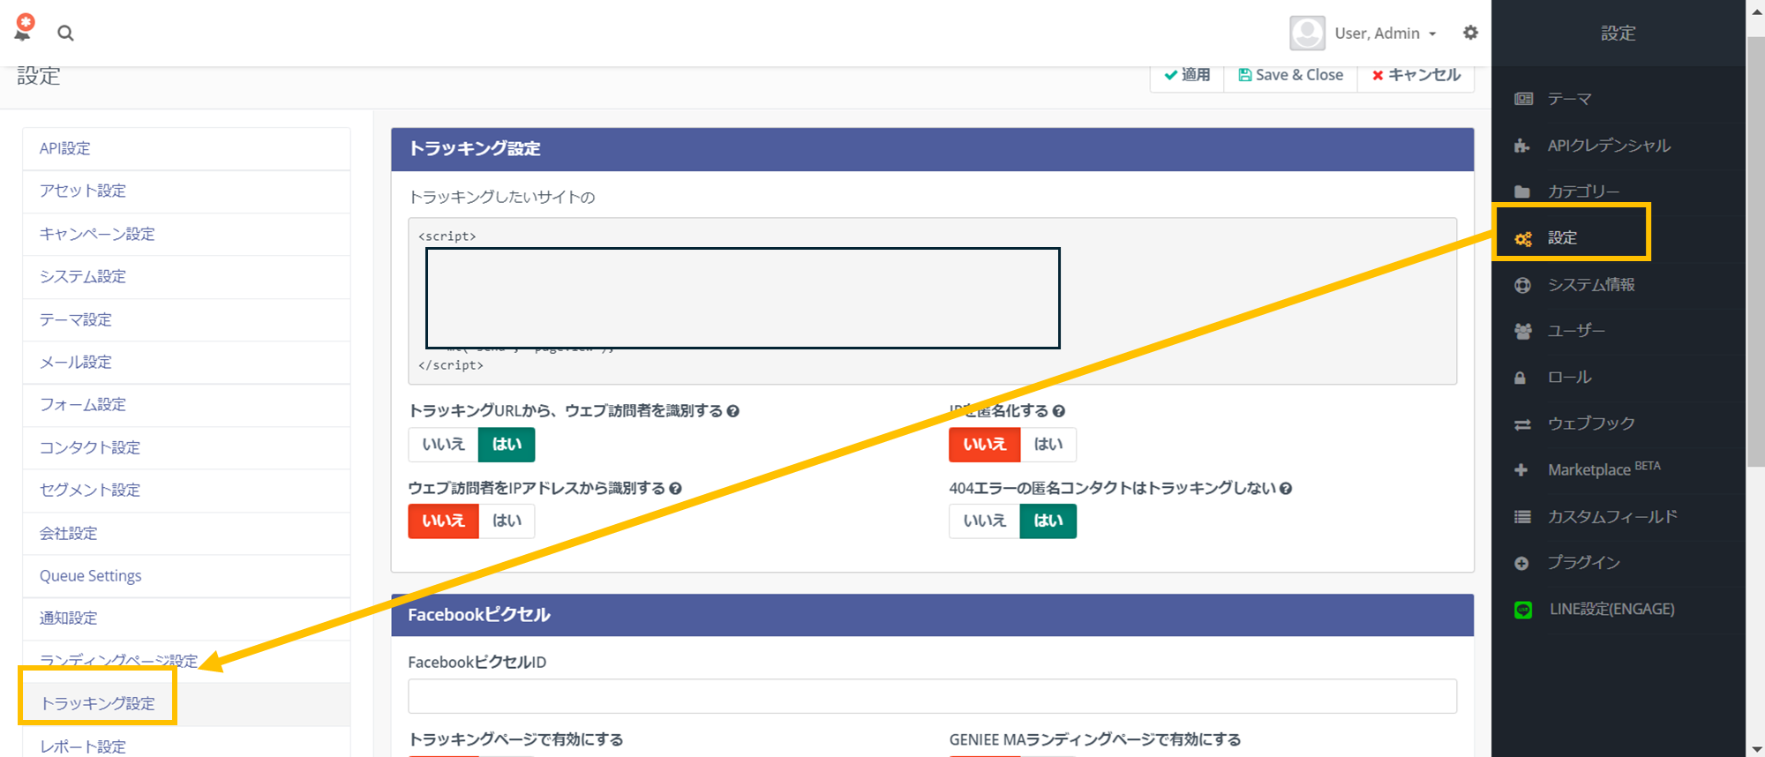Click the gear icon in top bar
This screenshot has width=1765, height=757.
point(1470,33)
